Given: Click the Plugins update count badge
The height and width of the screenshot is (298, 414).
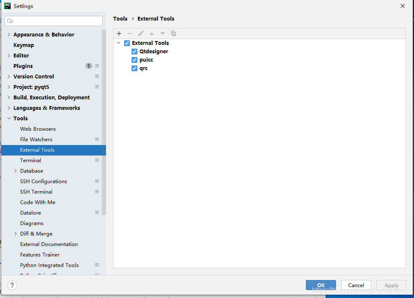Looking at the screenshot, I should [x=89, y=66].
